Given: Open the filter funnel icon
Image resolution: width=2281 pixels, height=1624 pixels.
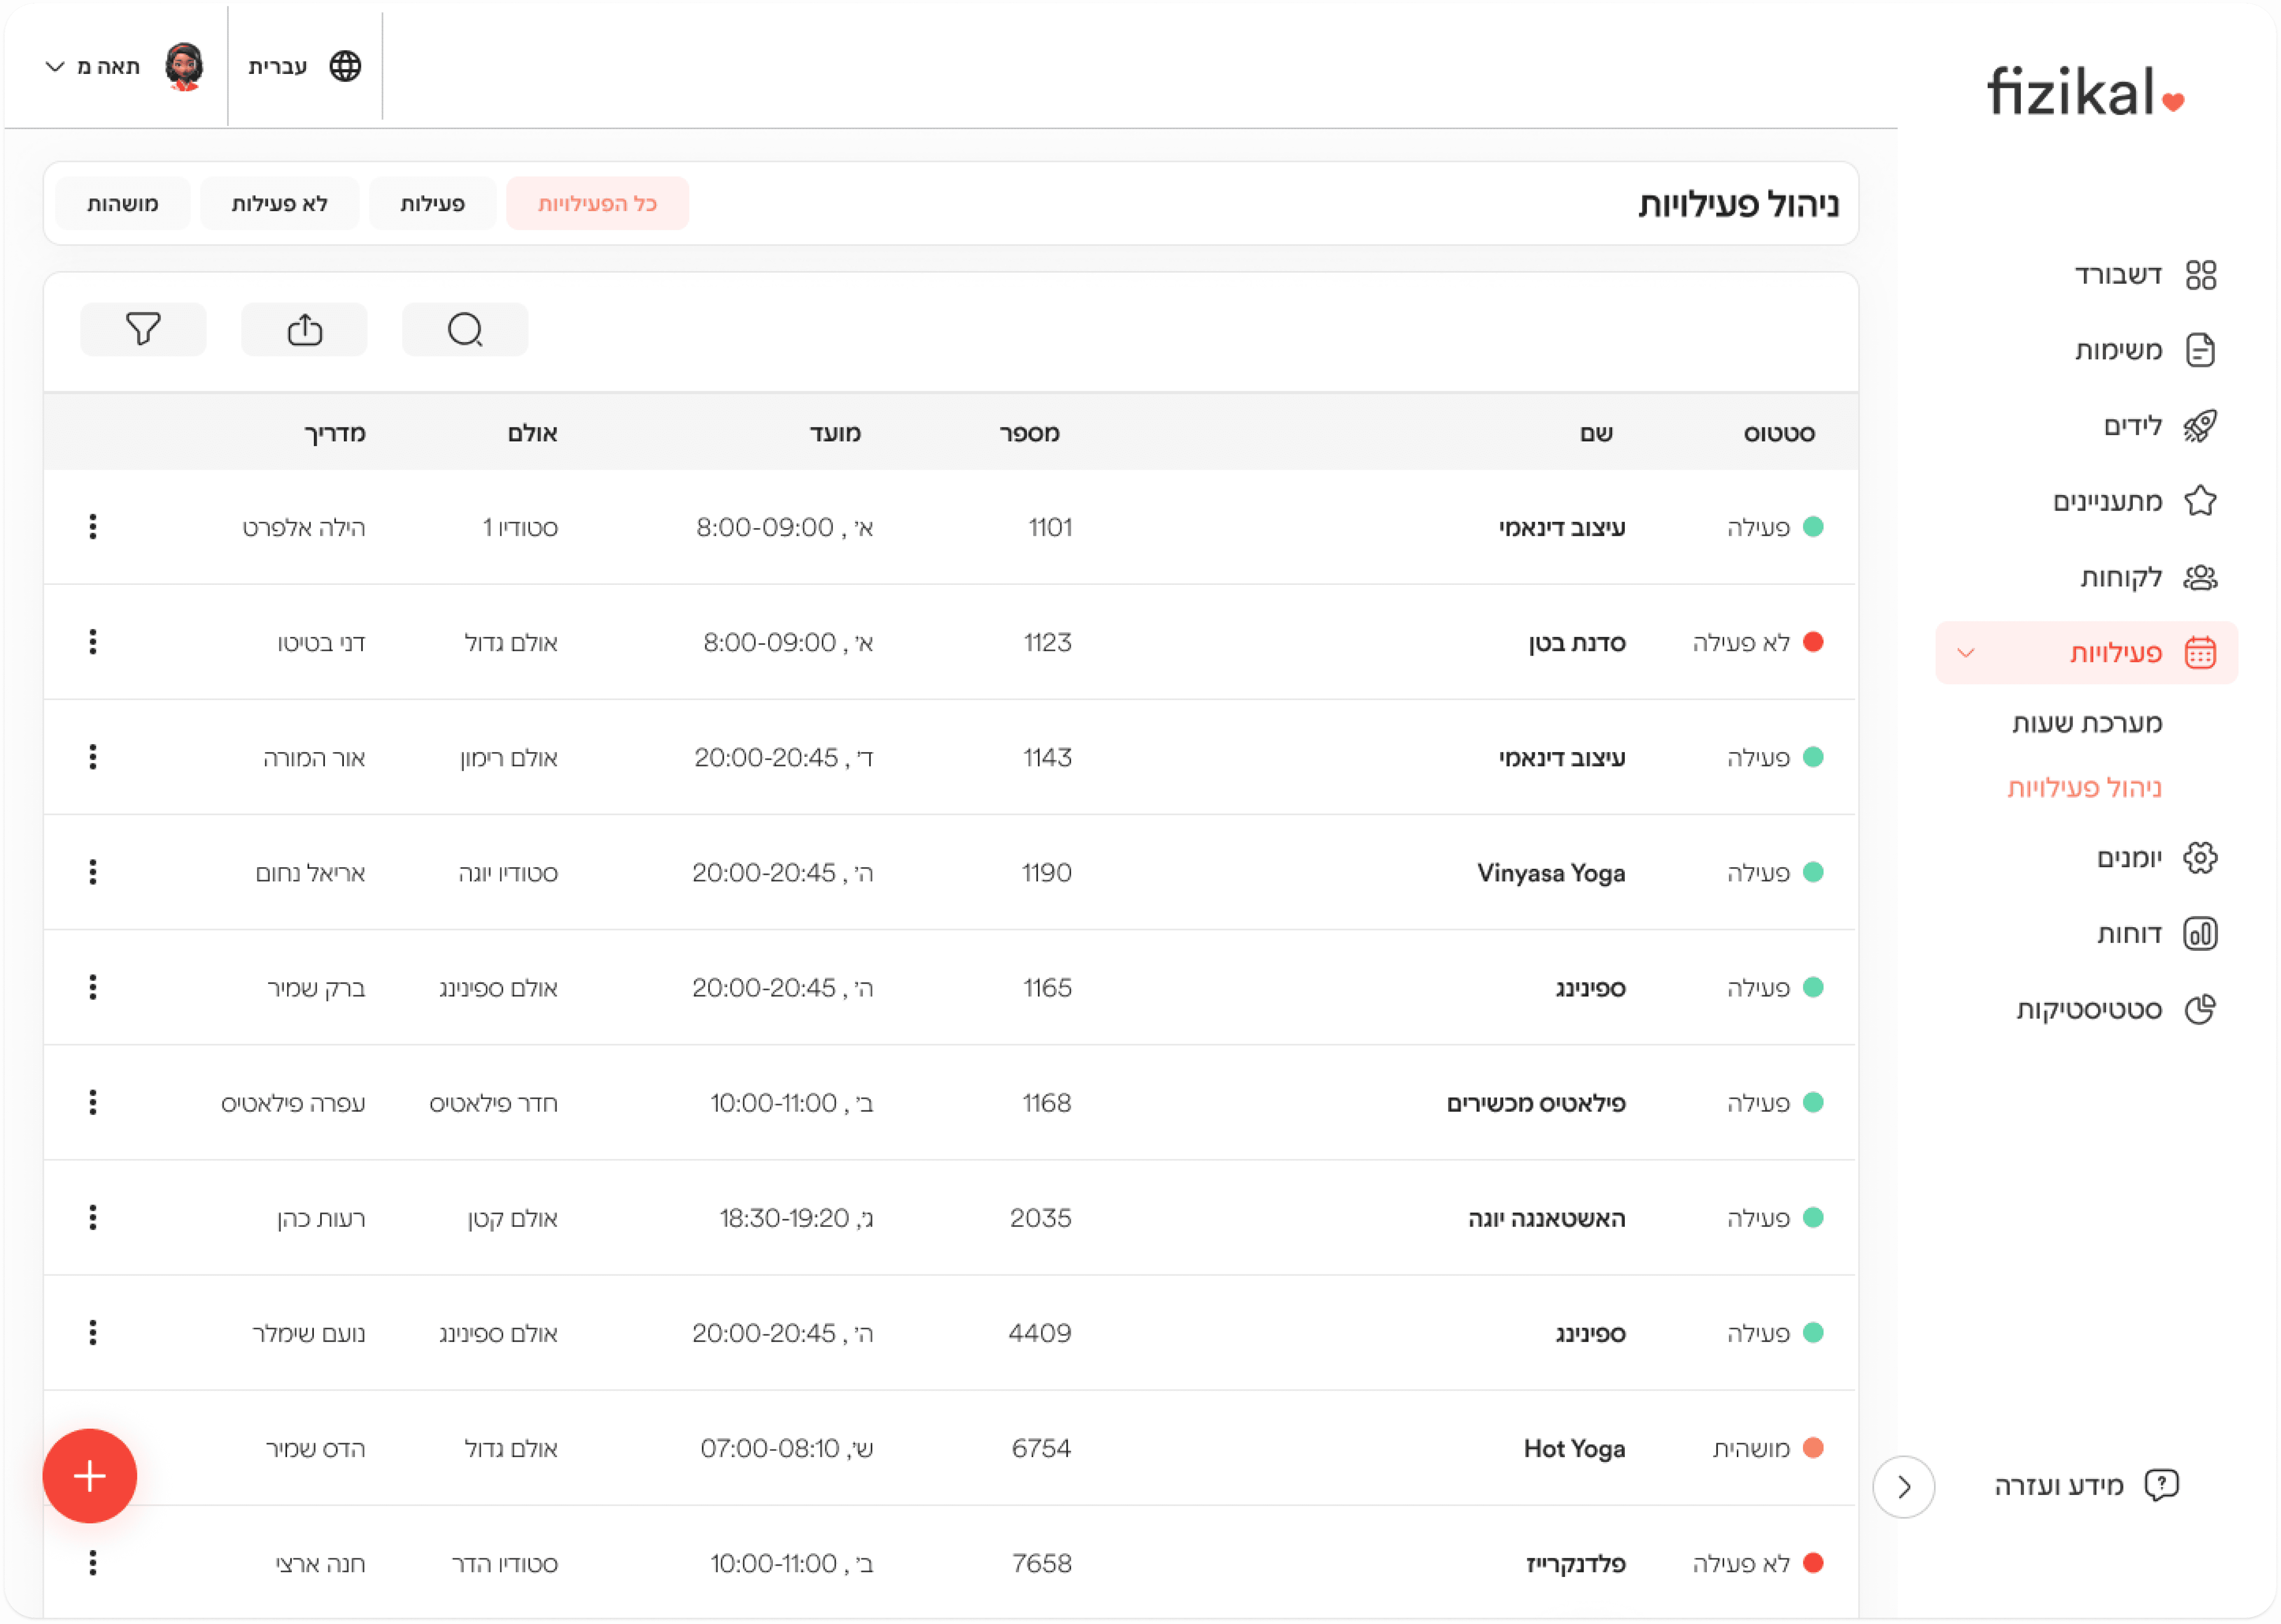Looking at the screenshot, I should 143,329.
